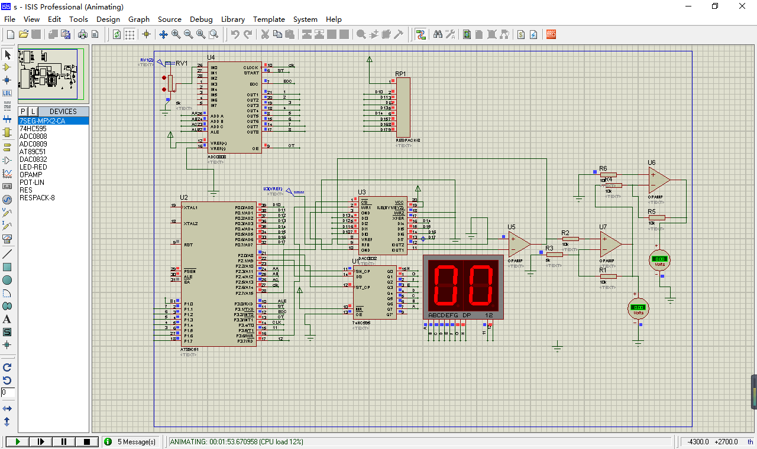Pause the animation
Image resolution: width=757 pixels, height=449 pixels.
(64, 441)
